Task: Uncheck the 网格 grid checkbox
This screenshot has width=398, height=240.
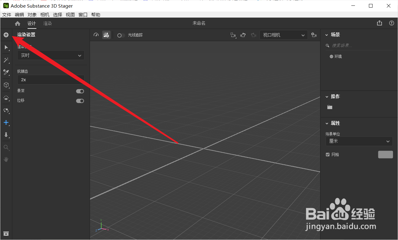Action: click(328, 155)
